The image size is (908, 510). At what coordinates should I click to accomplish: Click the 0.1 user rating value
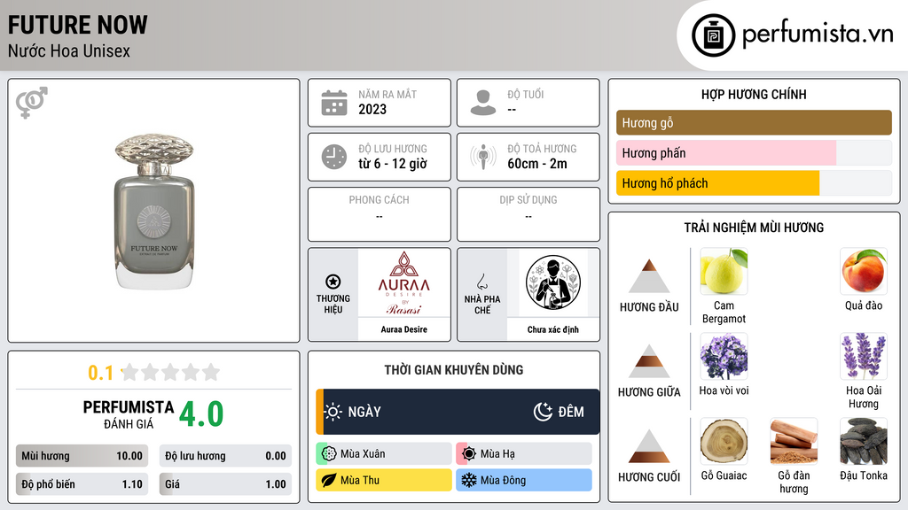[101, 373]
